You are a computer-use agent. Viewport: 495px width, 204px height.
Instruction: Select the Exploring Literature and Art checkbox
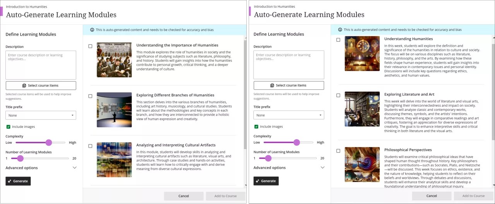[x=338, y=95]
